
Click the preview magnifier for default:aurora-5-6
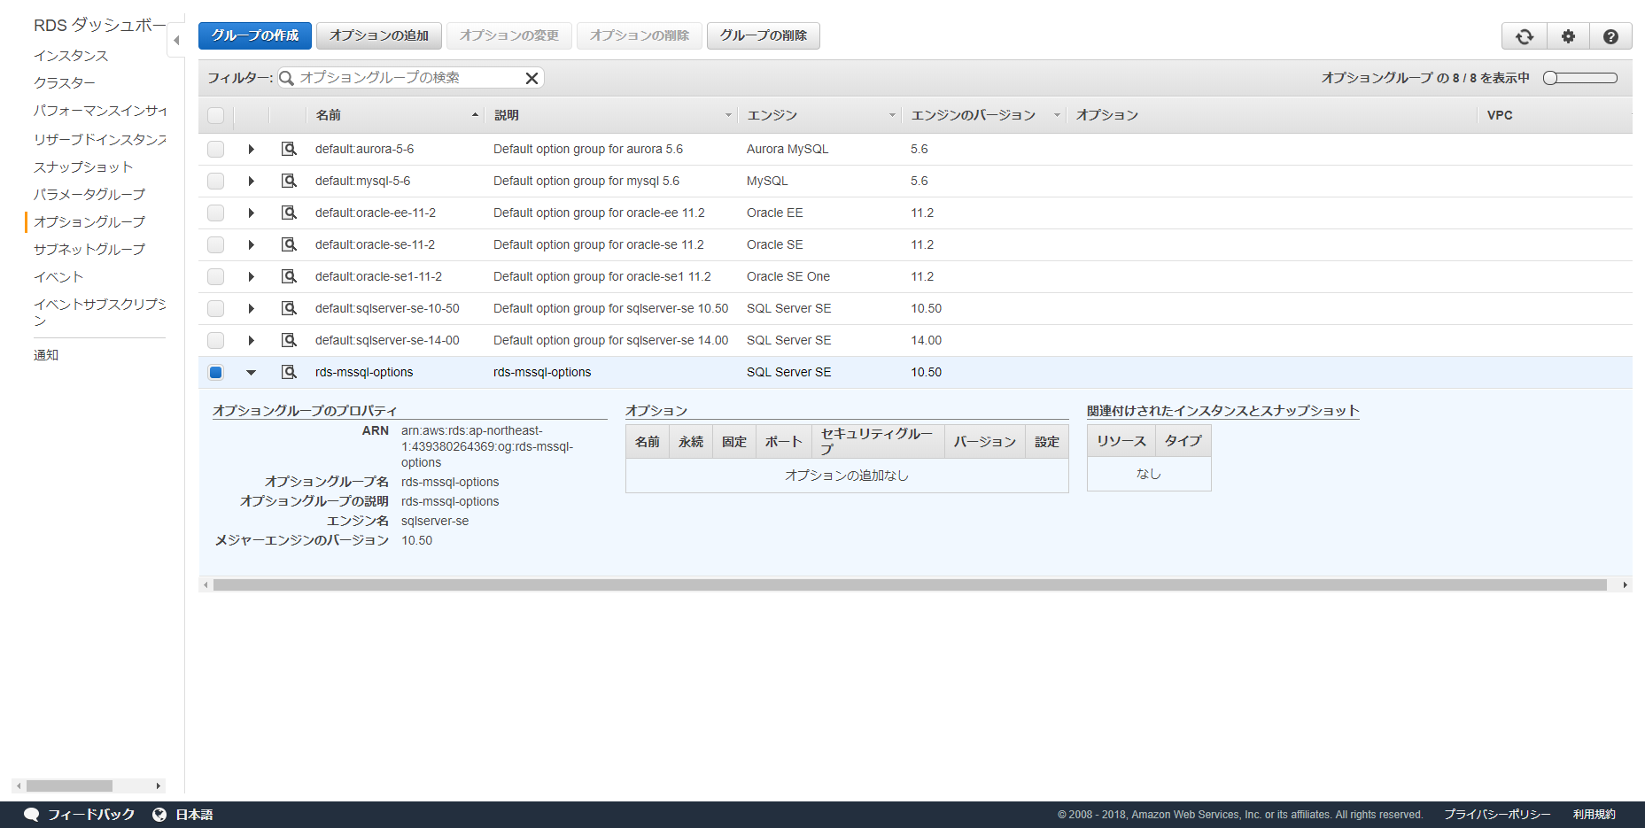coord(289,149)
